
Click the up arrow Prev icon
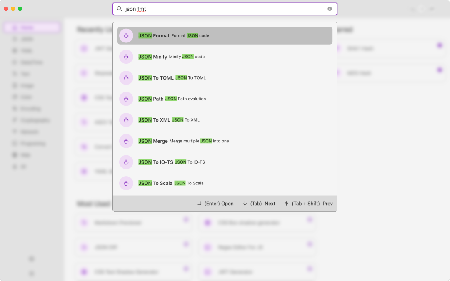pyautogui.click(x=286, y=204)
